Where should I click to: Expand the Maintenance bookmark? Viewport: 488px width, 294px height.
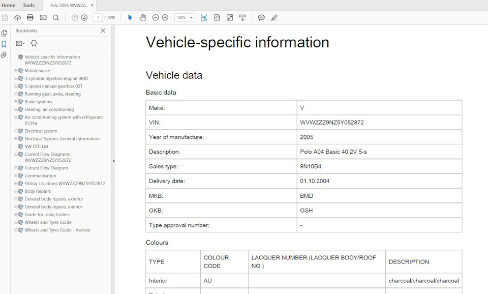click(16, 71)
